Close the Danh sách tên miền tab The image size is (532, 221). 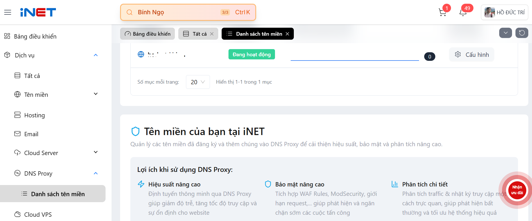pyautogui.click(x=288, y=34)
